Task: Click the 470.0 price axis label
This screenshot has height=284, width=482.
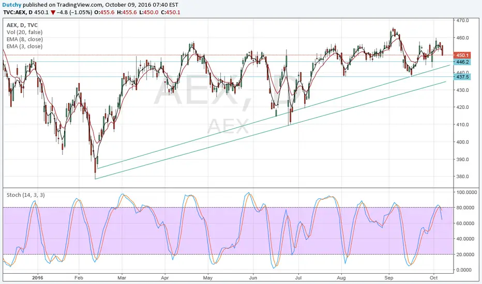Action: coord(462,21)
